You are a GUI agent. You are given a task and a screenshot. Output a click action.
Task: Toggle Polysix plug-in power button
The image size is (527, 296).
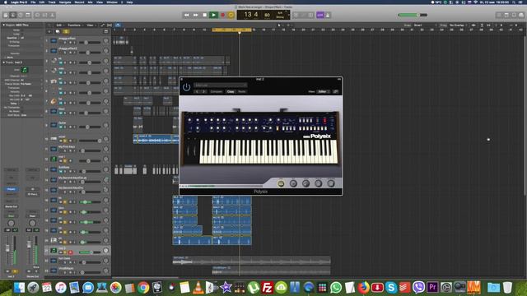pos(187,87)
